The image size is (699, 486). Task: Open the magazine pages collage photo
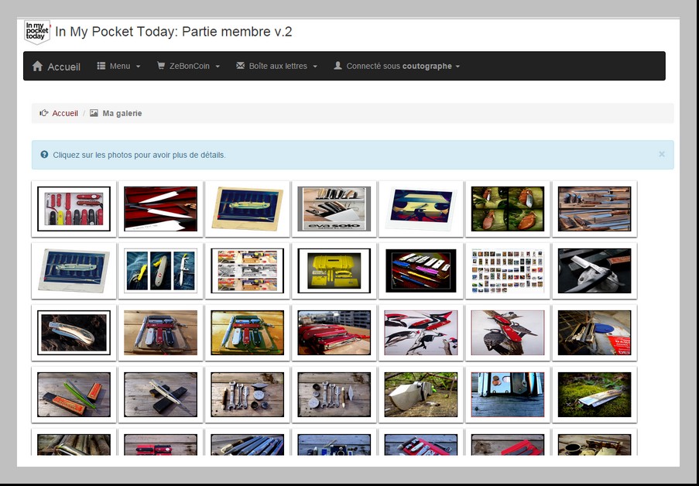248,271
